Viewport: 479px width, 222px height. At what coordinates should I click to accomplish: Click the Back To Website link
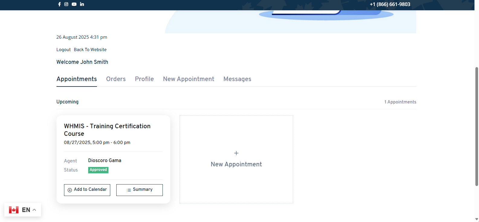coord(90,50)
